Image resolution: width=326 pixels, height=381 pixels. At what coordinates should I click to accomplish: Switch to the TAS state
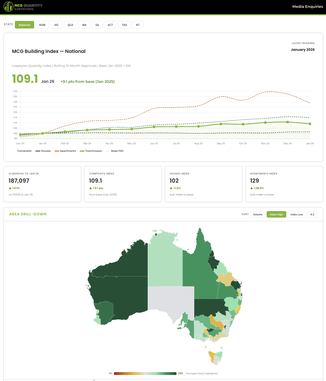point(124,25)
